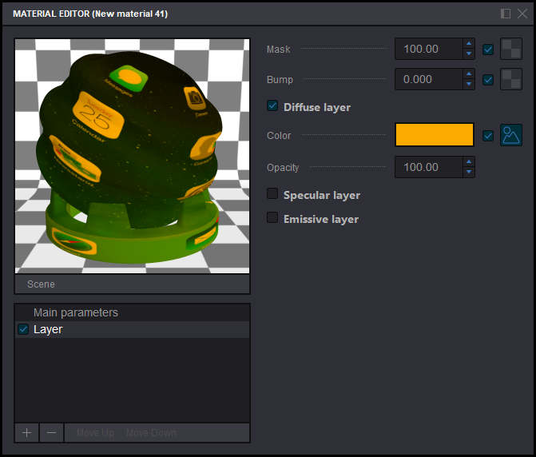The height and width of the screenshot is (457, 536).
Task: Increase the Mask value with up arrow
Action: click(469, 44)
